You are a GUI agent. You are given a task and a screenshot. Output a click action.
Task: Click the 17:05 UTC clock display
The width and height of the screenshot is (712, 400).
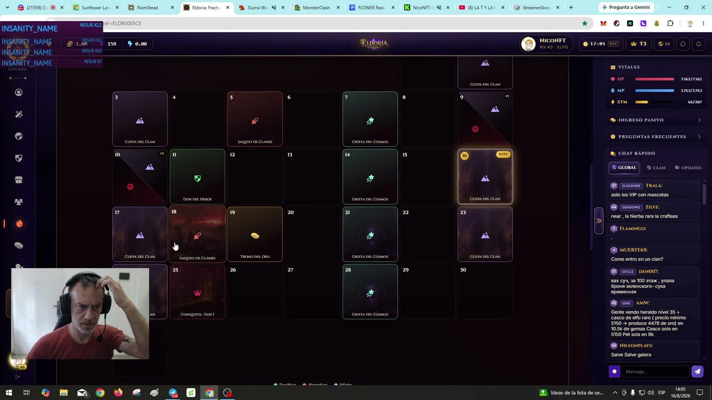click(601, 44)
